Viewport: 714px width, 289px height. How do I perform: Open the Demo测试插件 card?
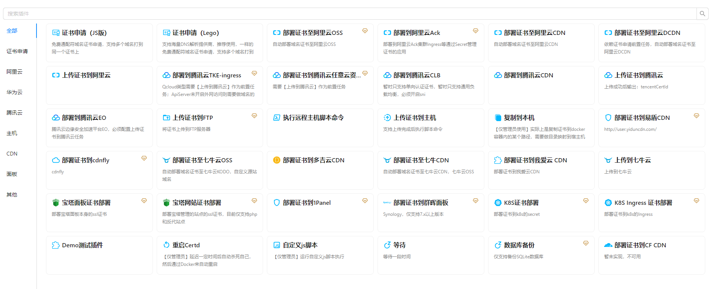(x=99, y=255)
